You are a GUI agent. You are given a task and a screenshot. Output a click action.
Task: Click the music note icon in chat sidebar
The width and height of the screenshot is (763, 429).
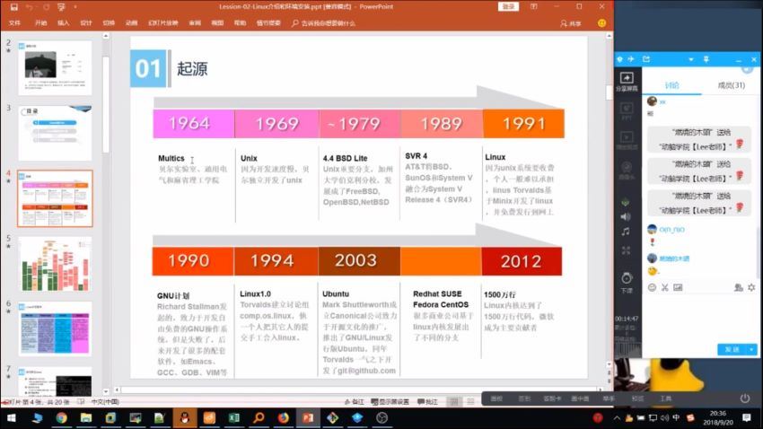pyautogui.click(x=626, y=232)
